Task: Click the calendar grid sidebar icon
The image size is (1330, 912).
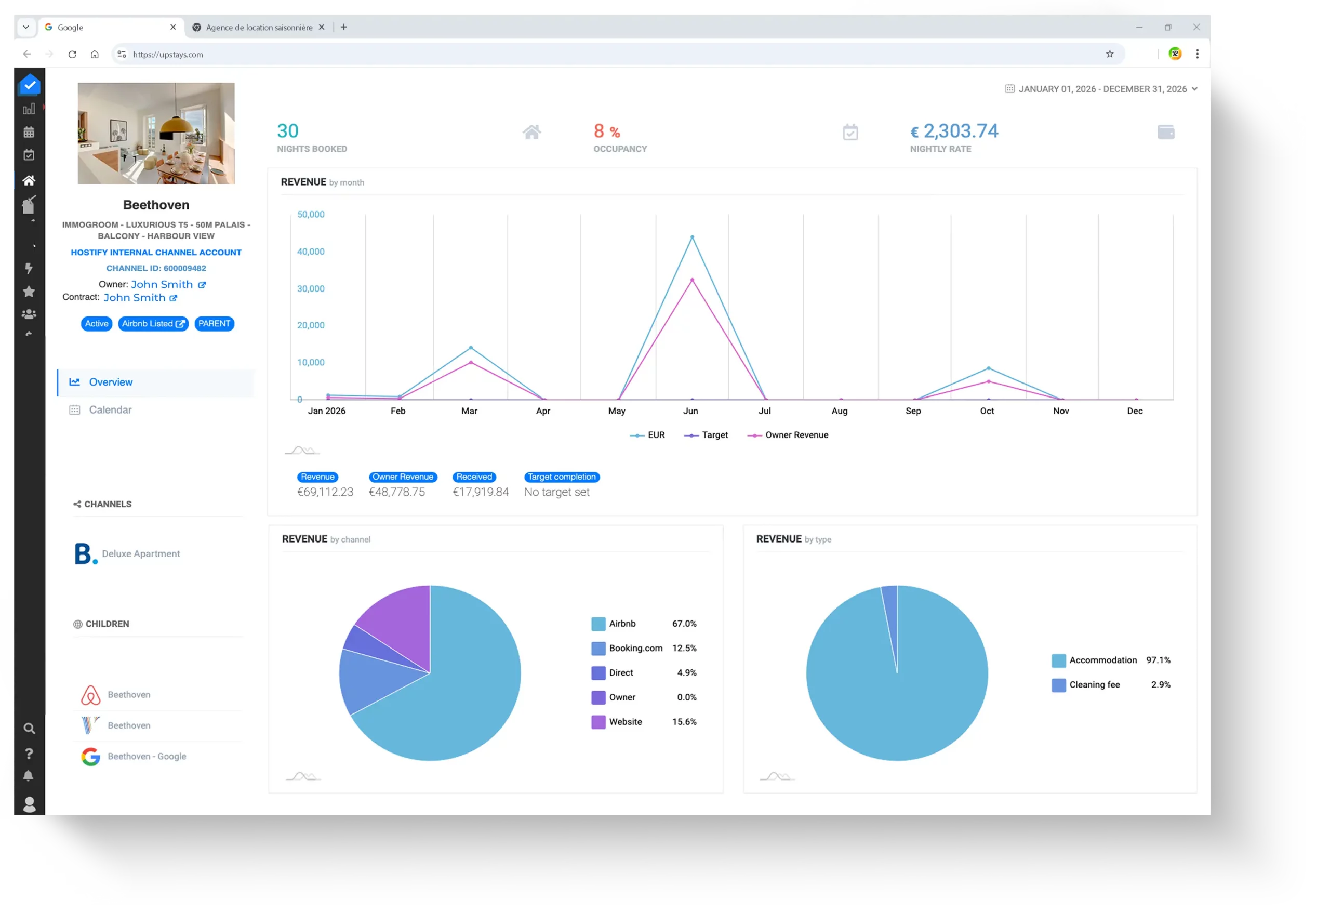Action: [29, 132]
